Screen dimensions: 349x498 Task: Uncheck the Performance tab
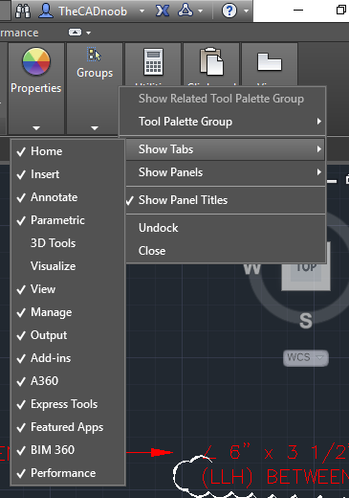(68, 473)
